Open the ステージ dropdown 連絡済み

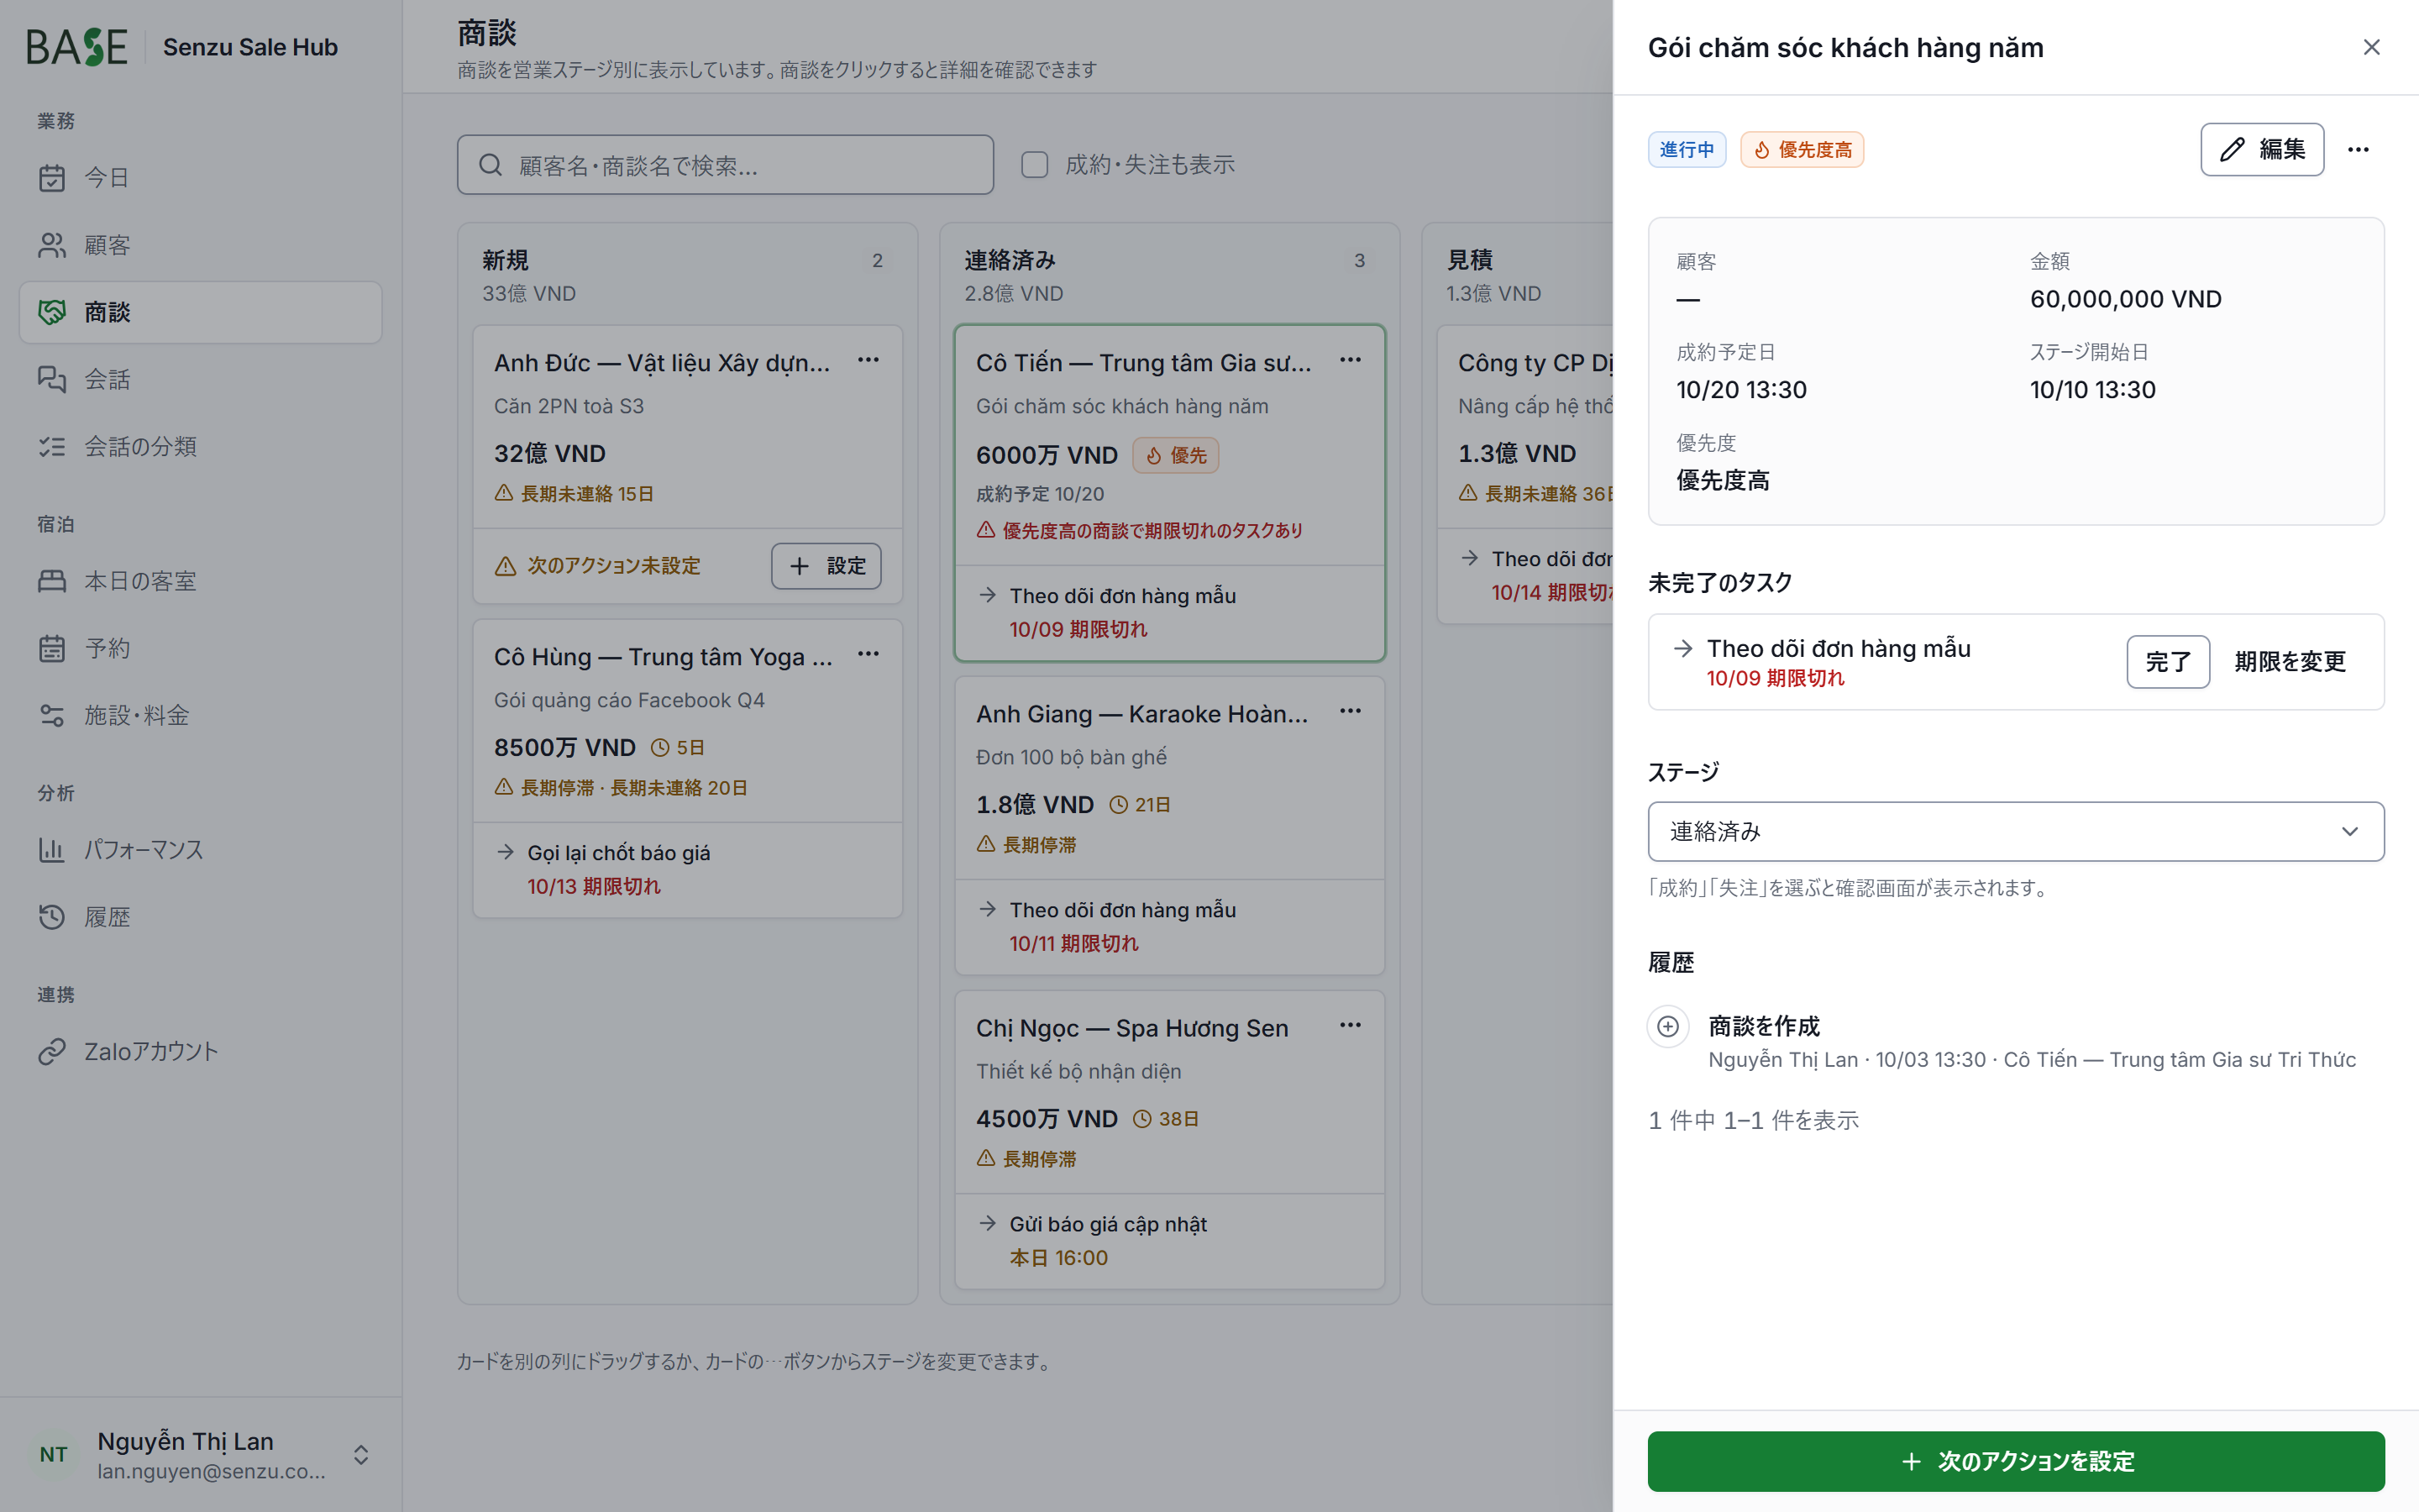[2015, 831]
